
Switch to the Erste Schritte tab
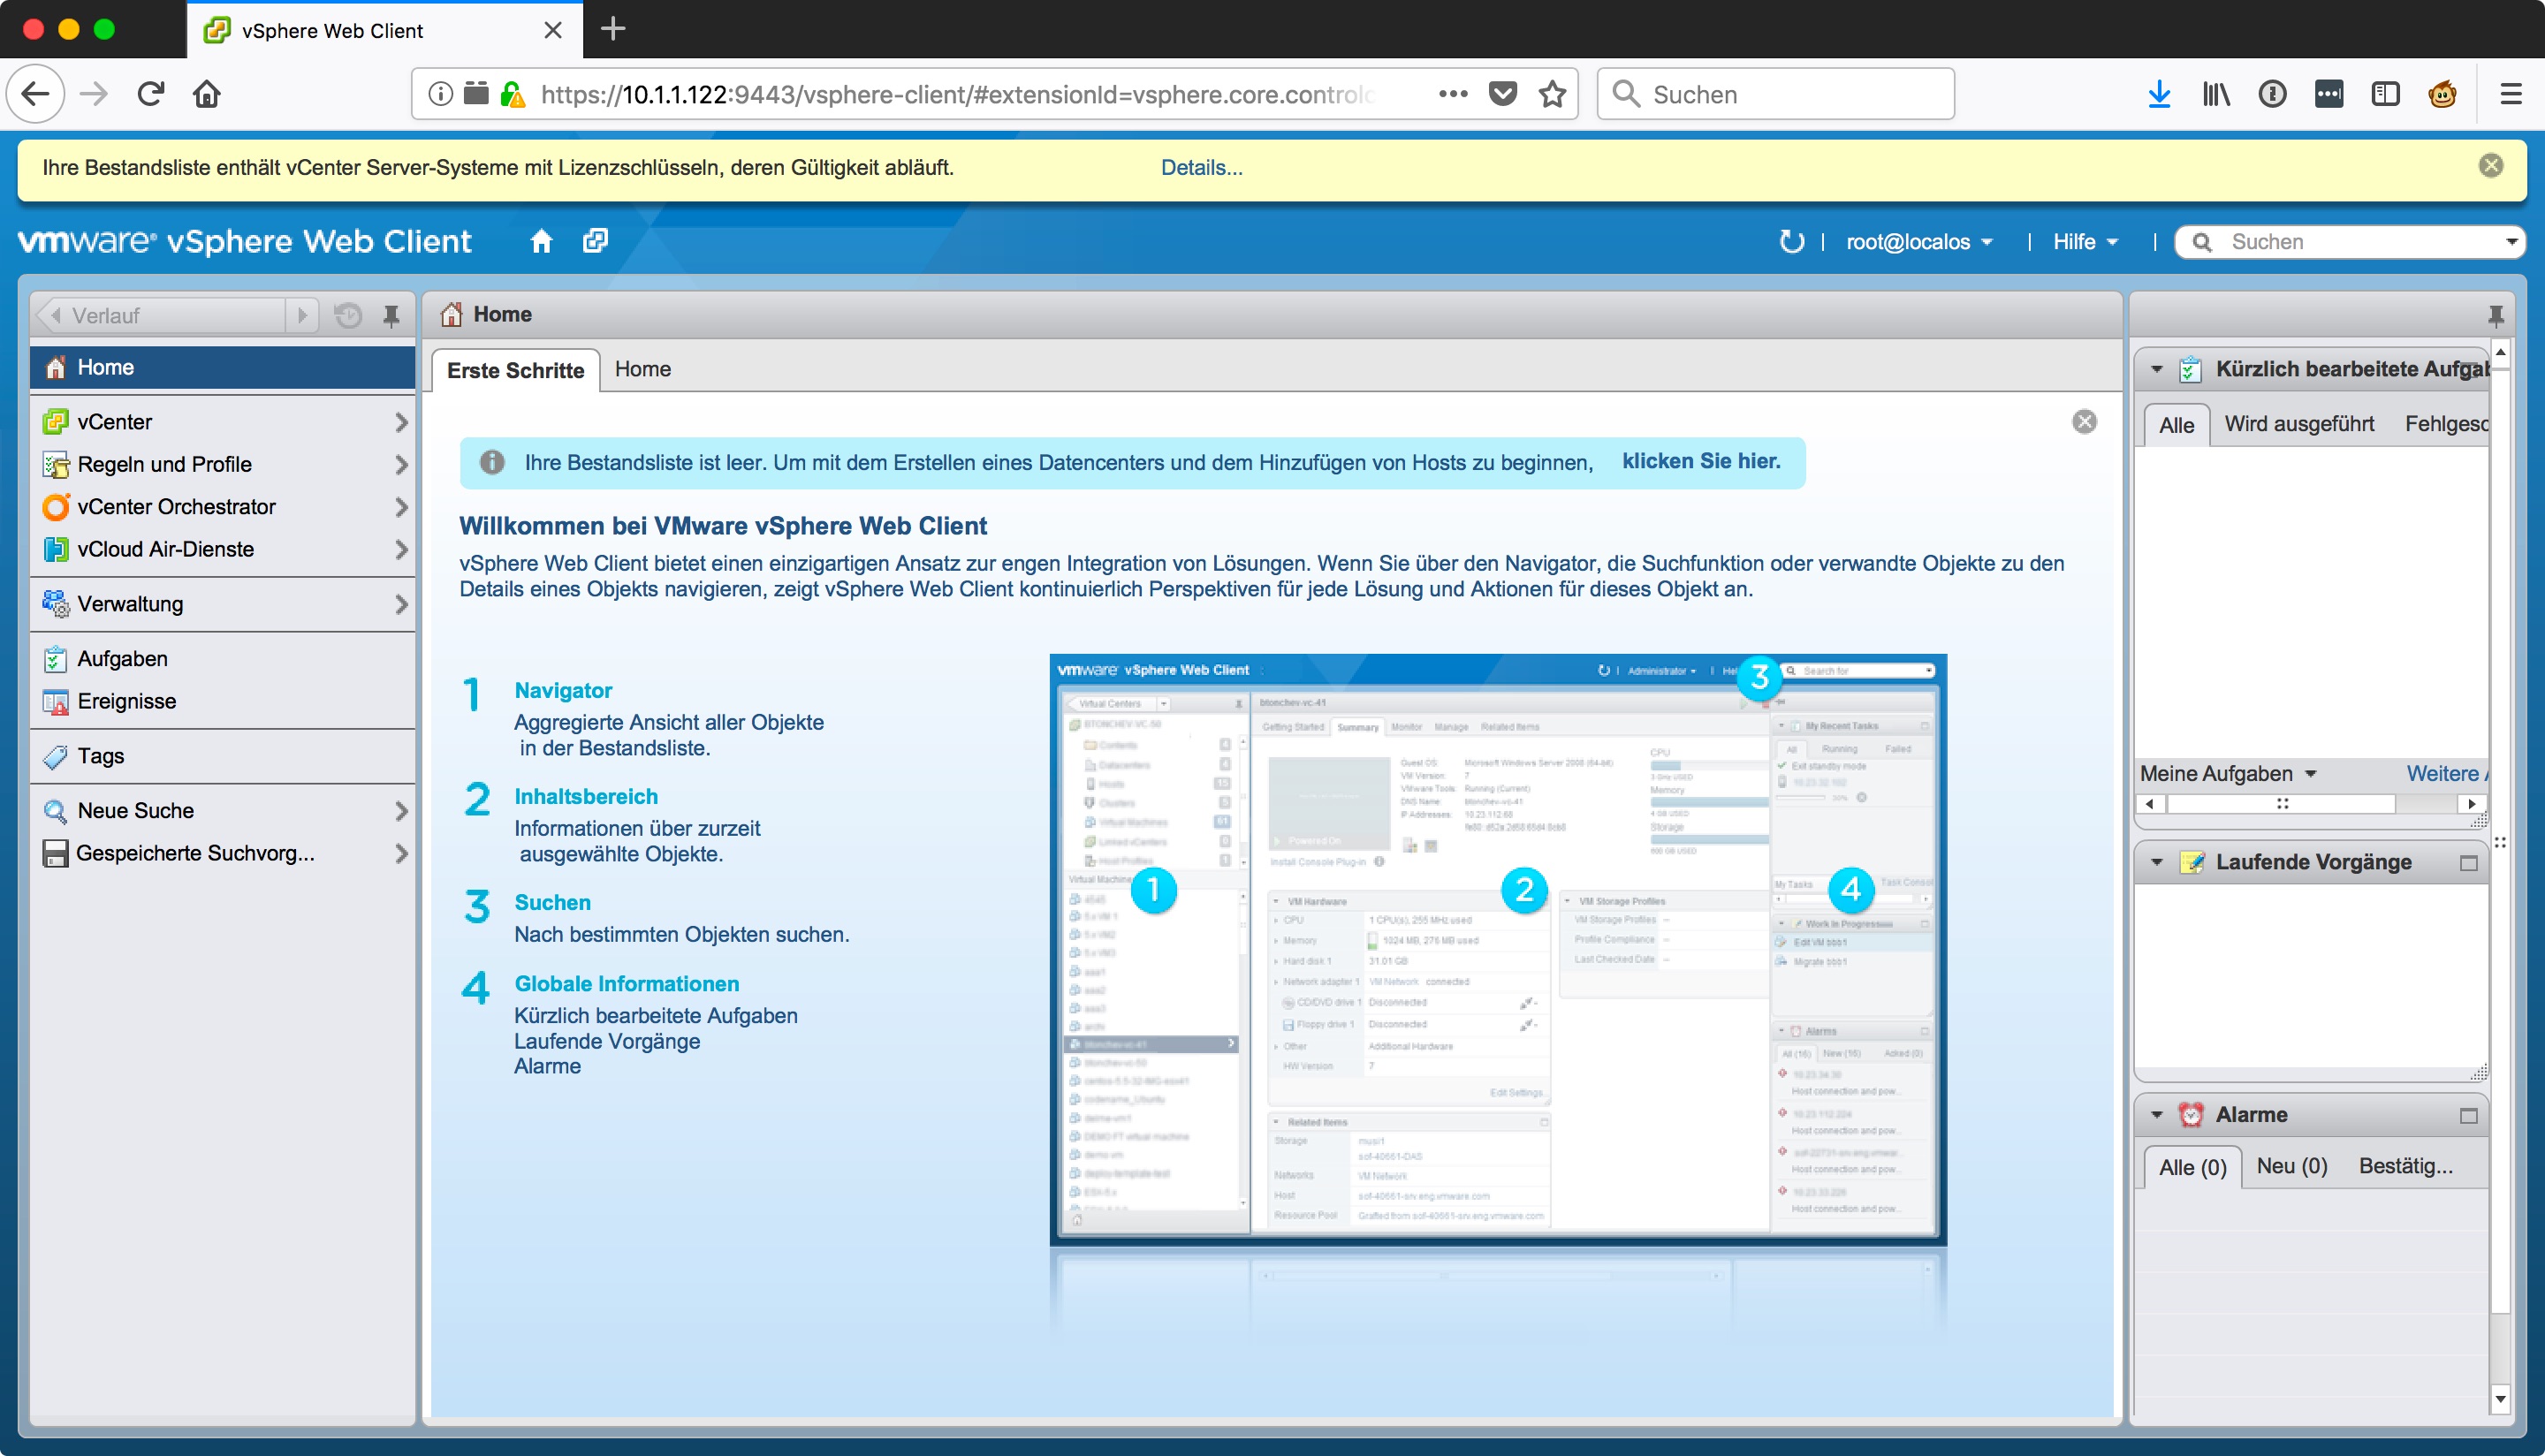pyautogui.click(x=515, y=370)
